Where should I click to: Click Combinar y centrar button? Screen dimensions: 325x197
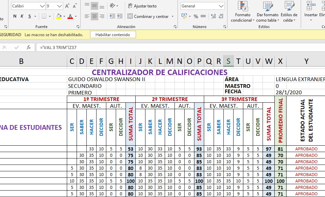[148, 17]
